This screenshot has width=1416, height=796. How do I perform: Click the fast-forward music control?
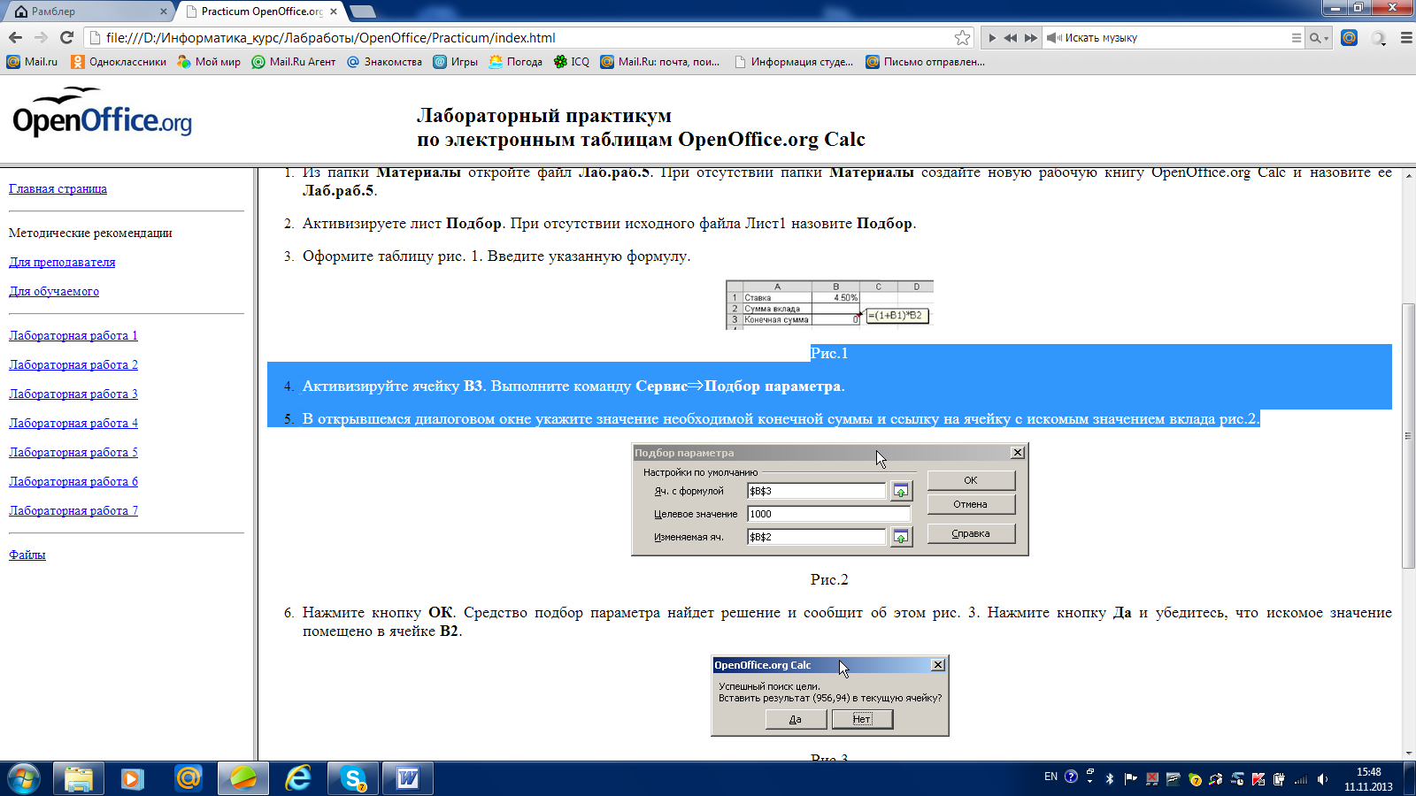1030,38
